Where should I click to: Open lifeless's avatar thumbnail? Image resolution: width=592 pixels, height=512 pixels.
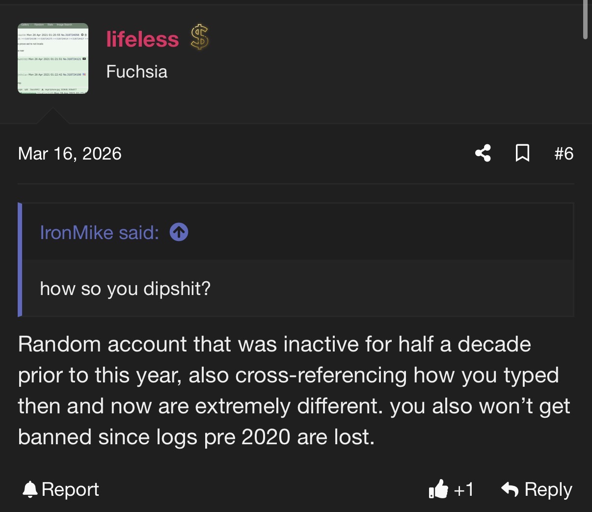tap(53, 58)
